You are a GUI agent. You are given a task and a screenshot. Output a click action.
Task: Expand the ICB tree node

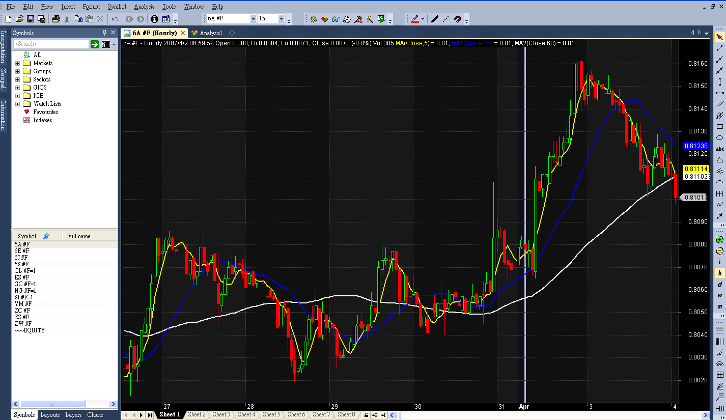tap(18, 96)
